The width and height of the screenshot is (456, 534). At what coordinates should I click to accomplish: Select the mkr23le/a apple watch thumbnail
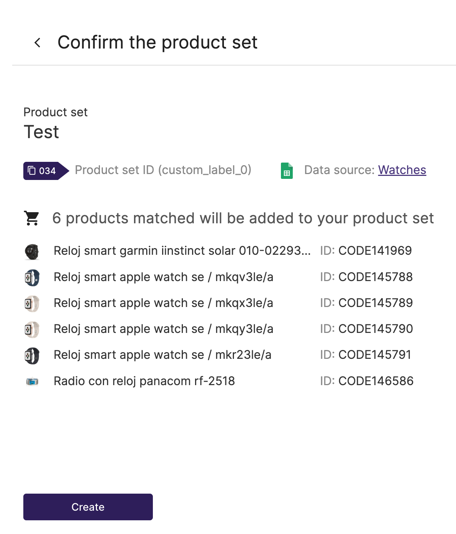pyautogui.click(x=32, y=356)
